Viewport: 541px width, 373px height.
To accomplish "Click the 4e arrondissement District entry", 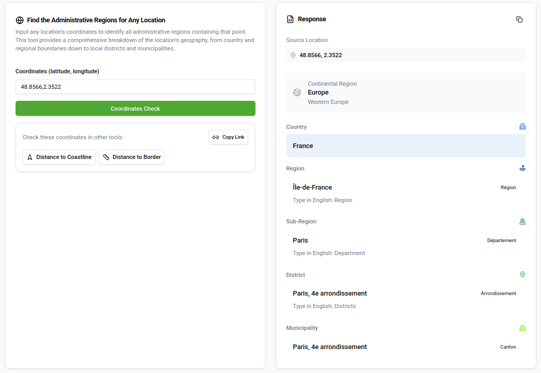I will (405, 299).
